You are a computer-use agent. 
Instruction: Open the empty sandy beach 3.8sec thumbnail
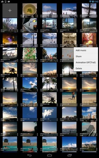(x=89, y=99)
